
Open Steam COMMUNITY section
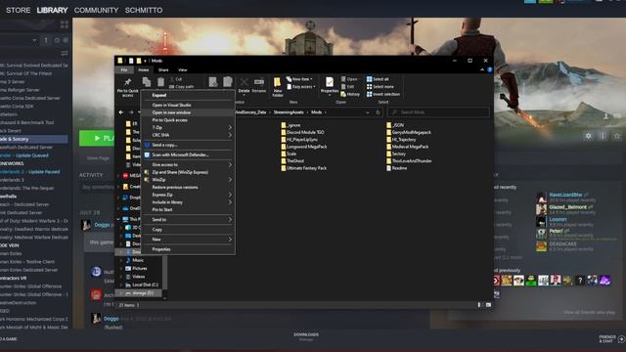coord(96,10)
